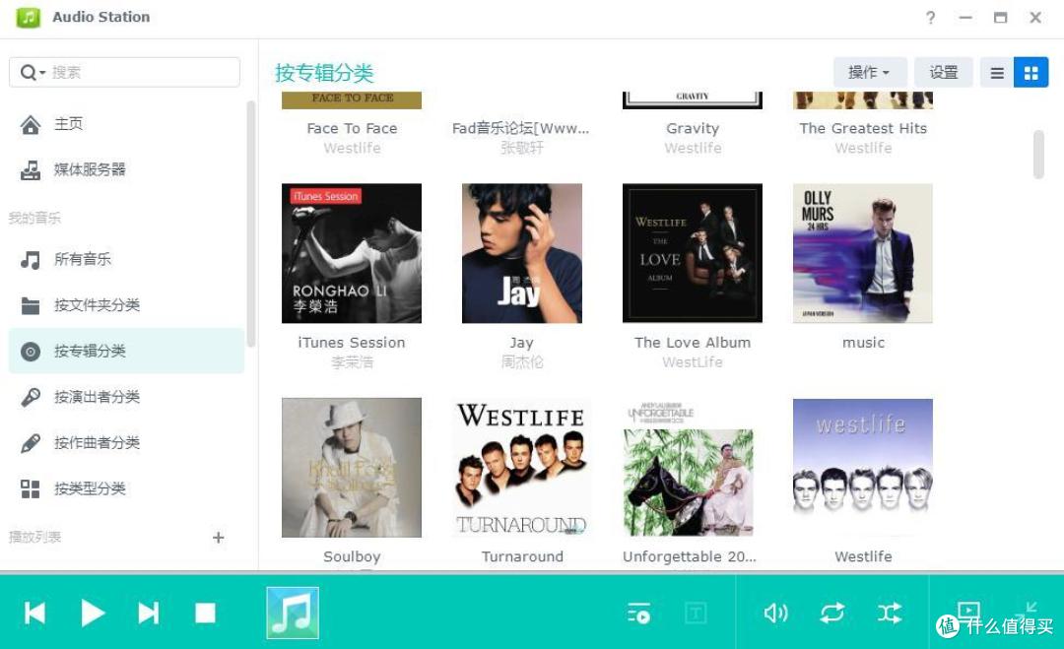Open the volume control

pos(776,613)
